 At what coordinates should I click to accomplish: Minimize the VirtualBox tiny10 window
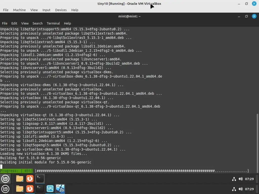[239, 4]
